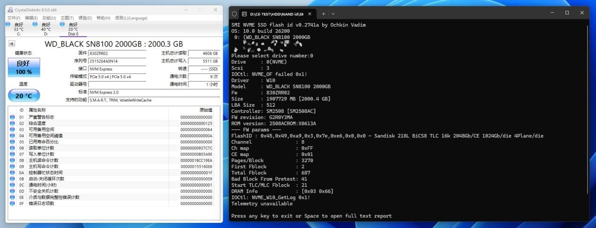596x228 pixels.
Task: Click the status icon of attribute 07 写入单位计数
Action: click(13, 154)
